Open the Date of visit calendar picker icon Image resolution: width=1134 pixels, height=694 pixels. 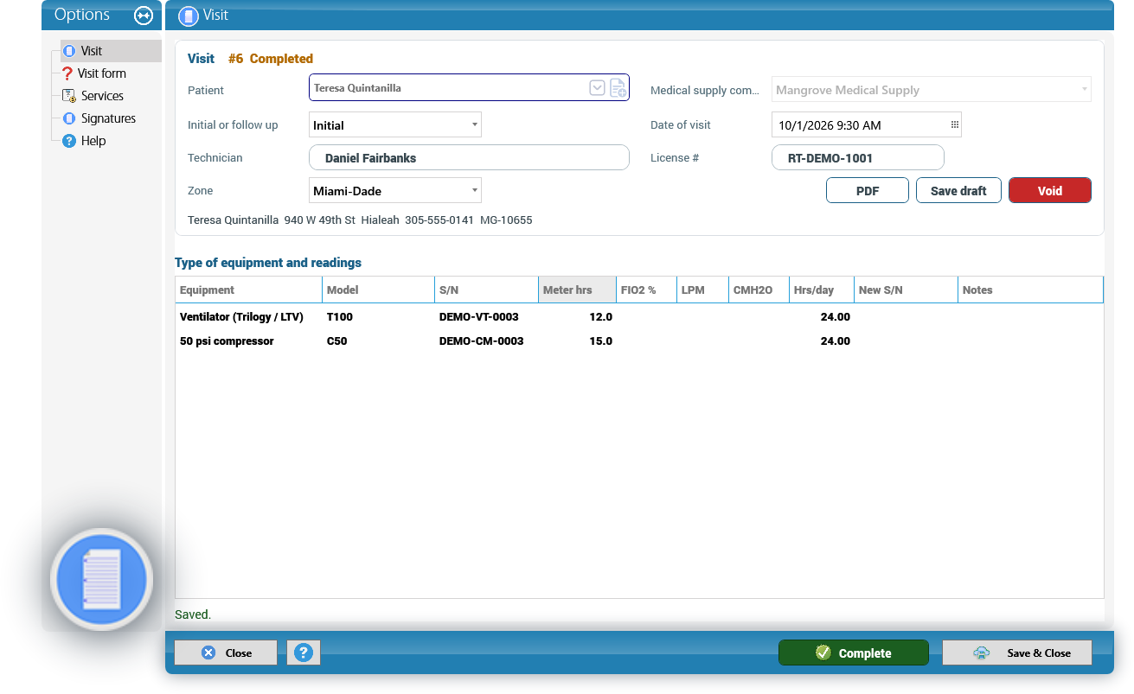tap(955, 124)
